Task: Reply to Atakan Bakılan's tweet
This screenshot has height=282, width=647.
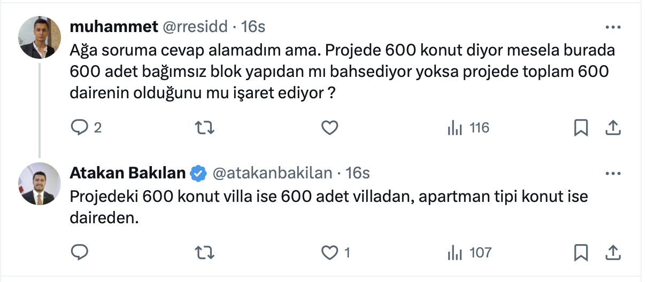Action: 79,252
